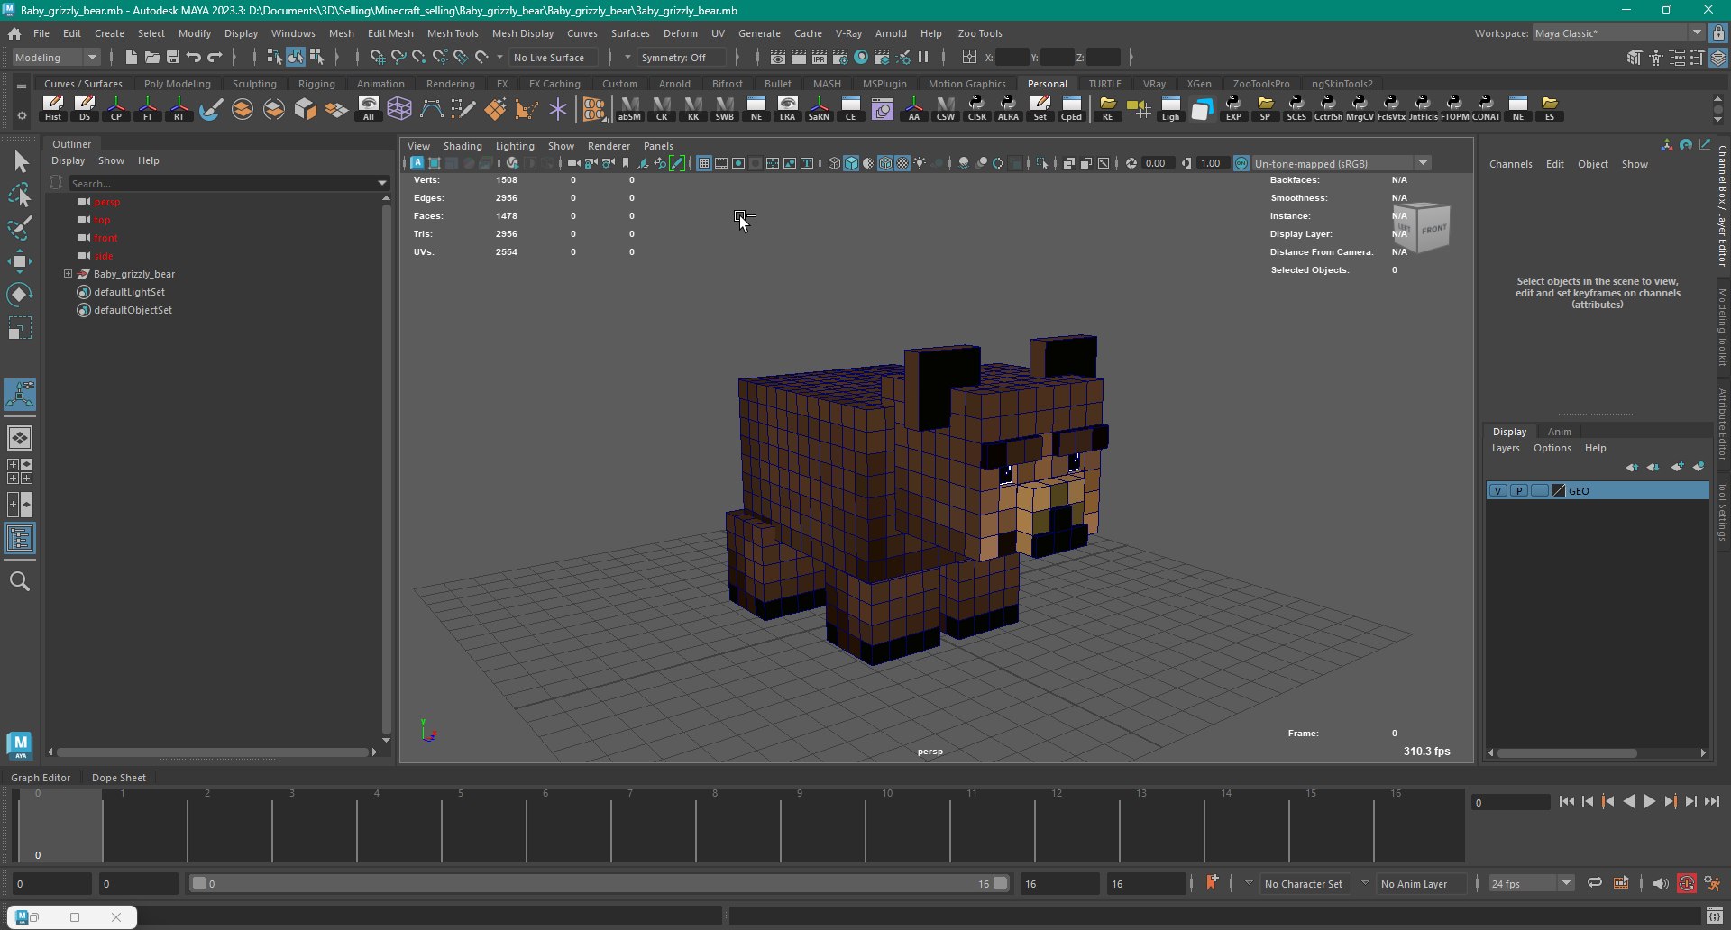Activate the Rotate tool in toolbox
1731x930 pixels.
click(20, 295)
